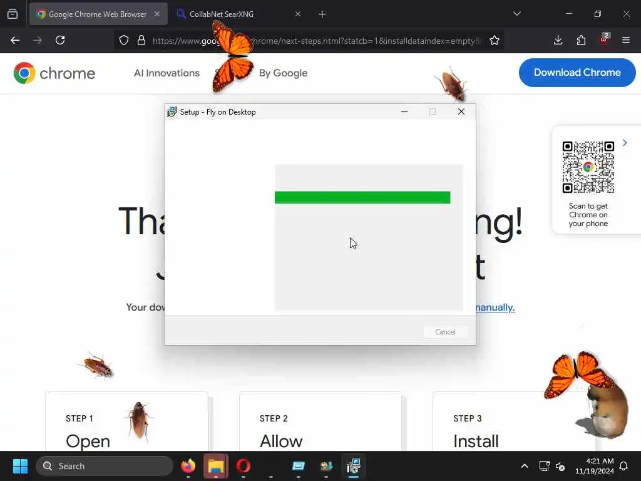Open Firefox from the taskbar
The width and height of the screenshot is (641, 481).
coord(188,466)
